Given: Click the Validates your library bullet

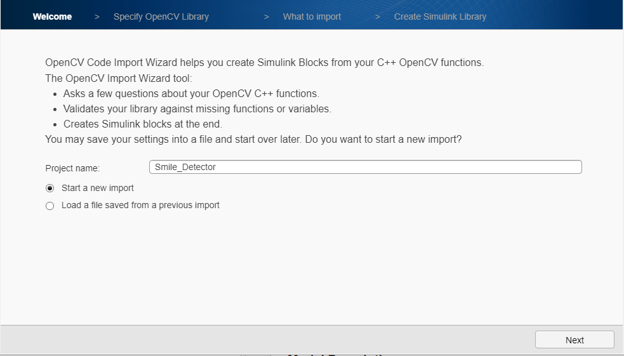Looking at the screenshot, I should (x=197, y=109).
